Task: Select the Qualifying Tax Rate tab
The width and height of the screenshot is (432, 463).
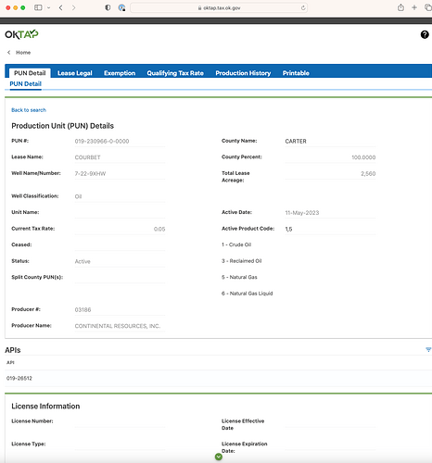Action: pos(175,73)
